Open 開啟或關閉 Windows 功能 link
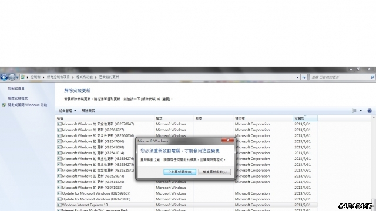This screenshot has height=211, width=376. (x=28, y=105)
